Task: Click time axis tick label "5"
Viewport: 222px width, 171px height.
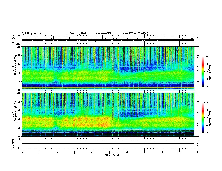Action: [110, 153]
